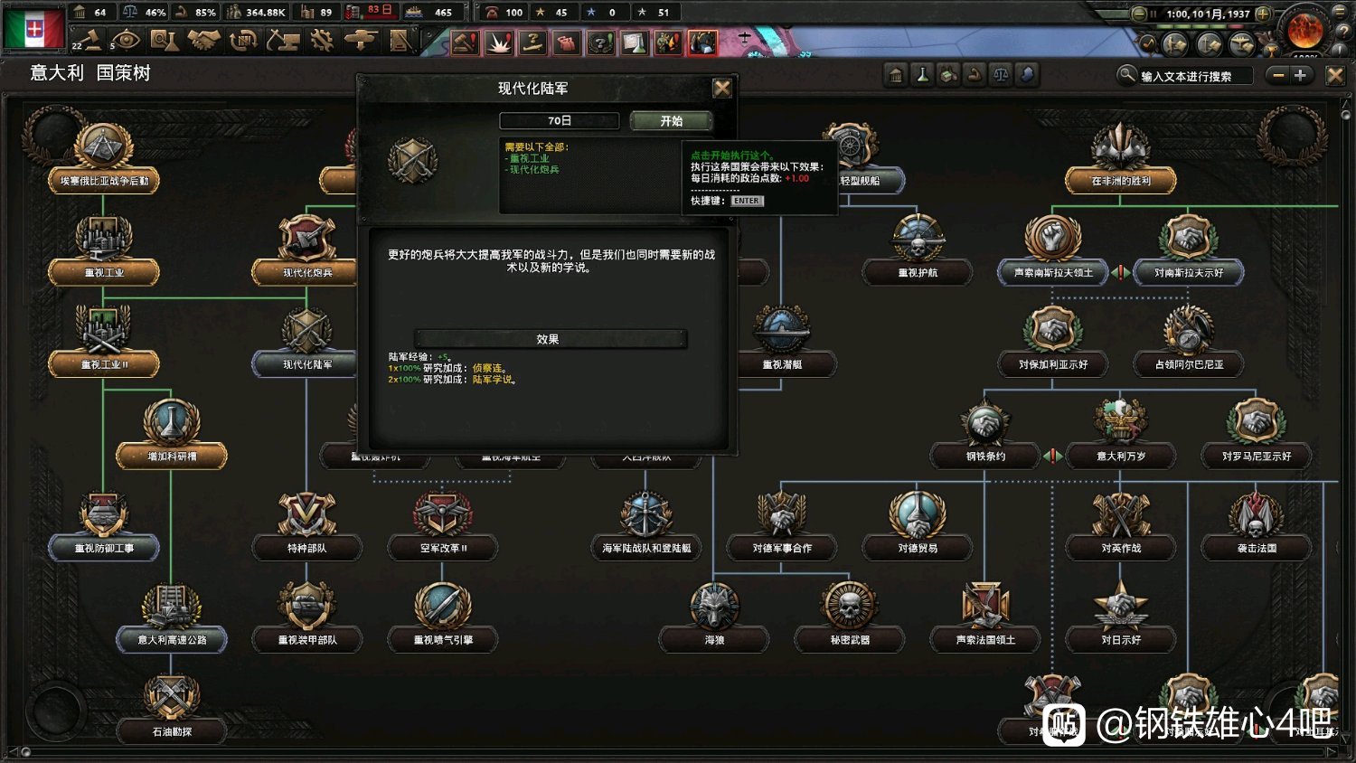Click the stability value 46%
This screenshot has height=763, width=1356.
pyautogui.click(x=145, y=13)
